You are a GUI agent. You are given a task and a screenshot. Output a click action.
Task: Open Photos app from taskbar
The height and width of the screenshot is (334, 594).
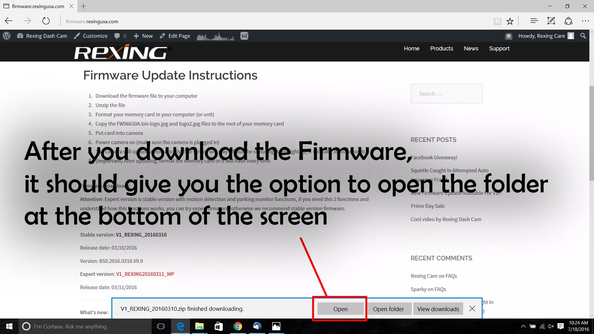click(x=276, y=326)
